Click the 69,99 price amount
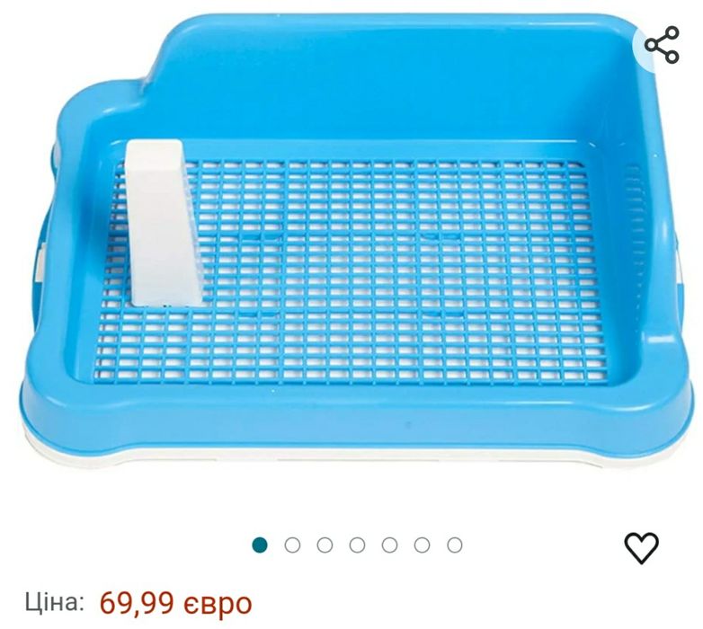The image size is (703, 629). pos(137,603)
